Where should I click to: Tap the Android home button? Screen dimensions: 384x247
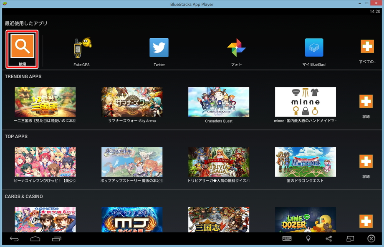point(35,239)
